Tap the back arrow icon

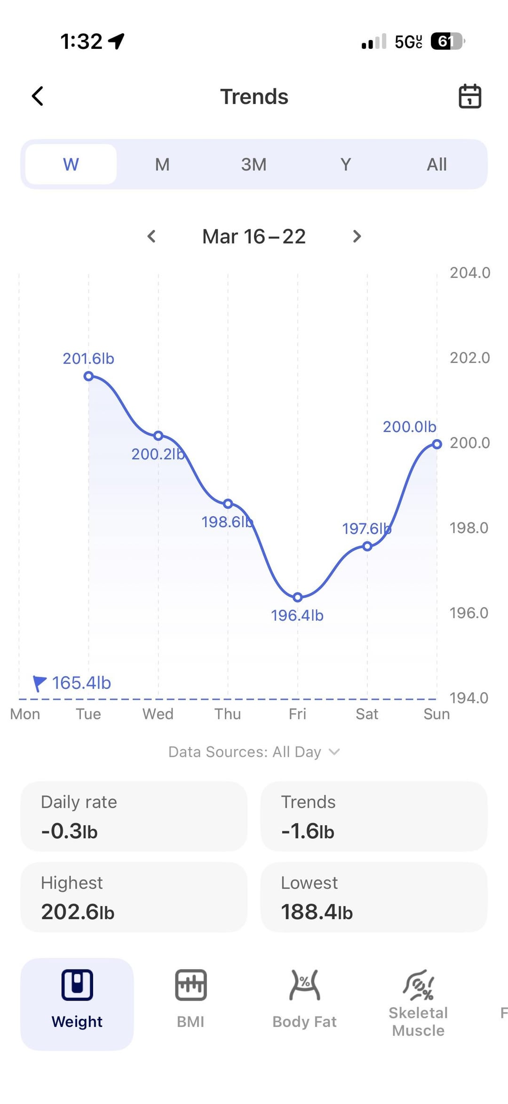38,96
